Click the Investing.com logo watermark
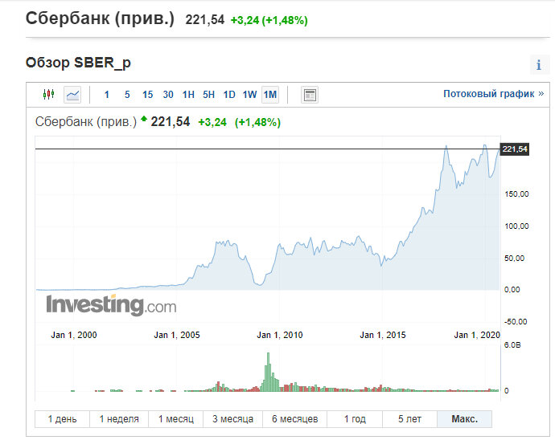This screenshot has height=440, width=555. (111, 305)
